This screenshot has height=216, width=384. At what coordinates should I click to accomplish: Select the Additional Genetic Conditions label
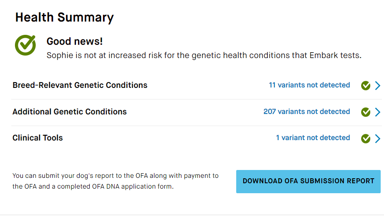click(x=70, y=112)
